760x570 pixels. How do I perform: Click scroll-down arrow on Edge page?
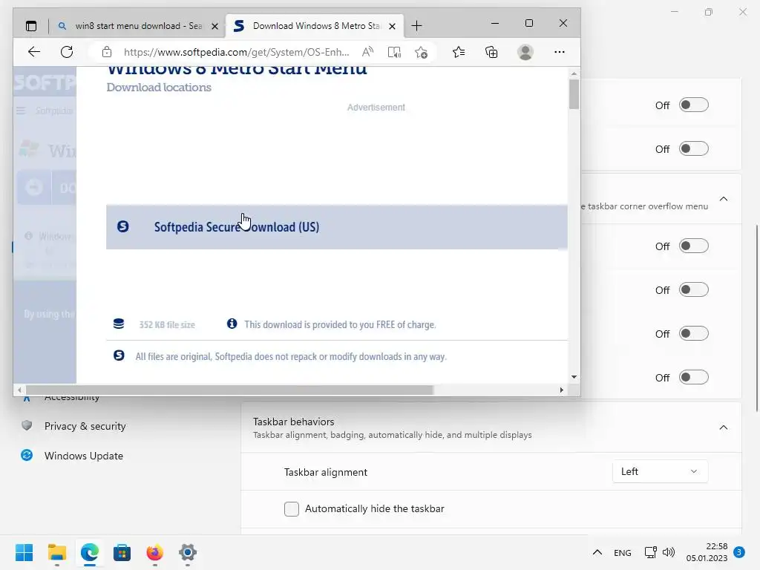[x=574, y=376]
